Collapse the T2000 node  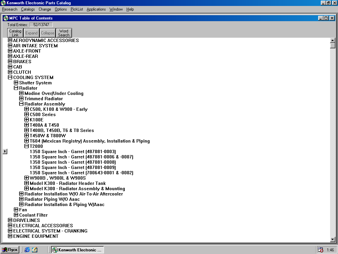pos(26,146)
